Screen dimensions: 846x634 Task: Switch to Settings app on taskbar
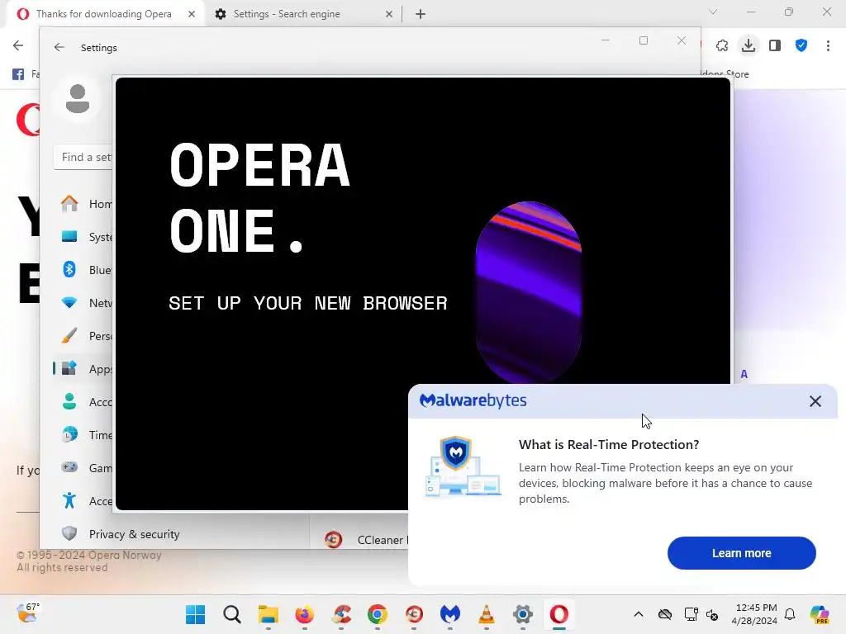(x=523, y=614)
